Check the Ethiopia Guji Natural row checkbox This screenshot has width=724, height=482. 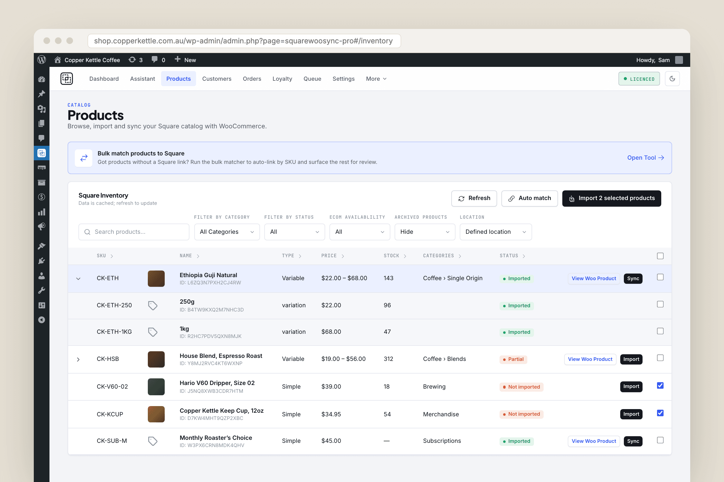tap(660, 277)
